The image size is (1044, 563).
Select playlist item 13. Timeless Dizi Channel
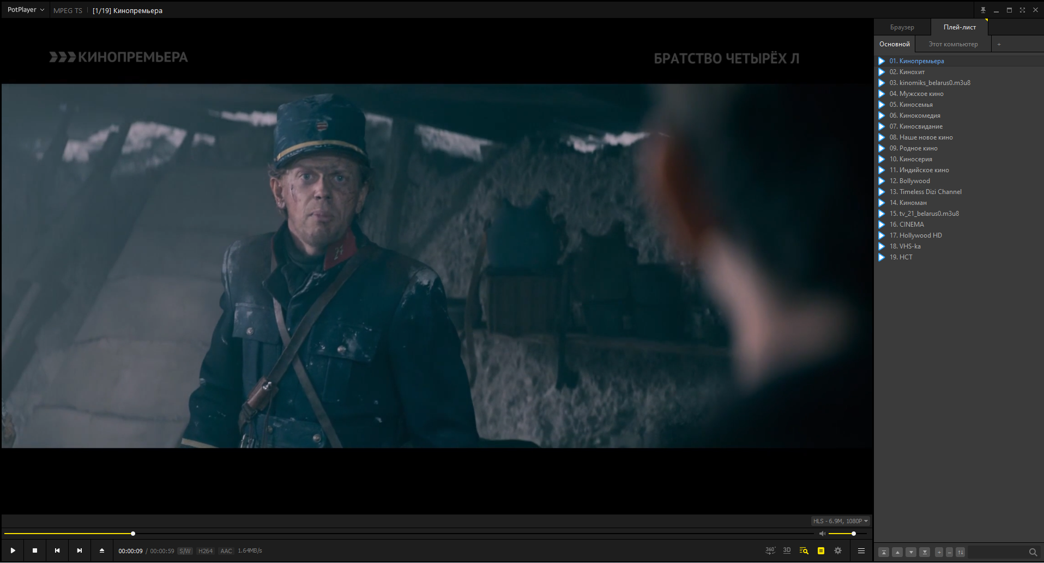(959, 192)
